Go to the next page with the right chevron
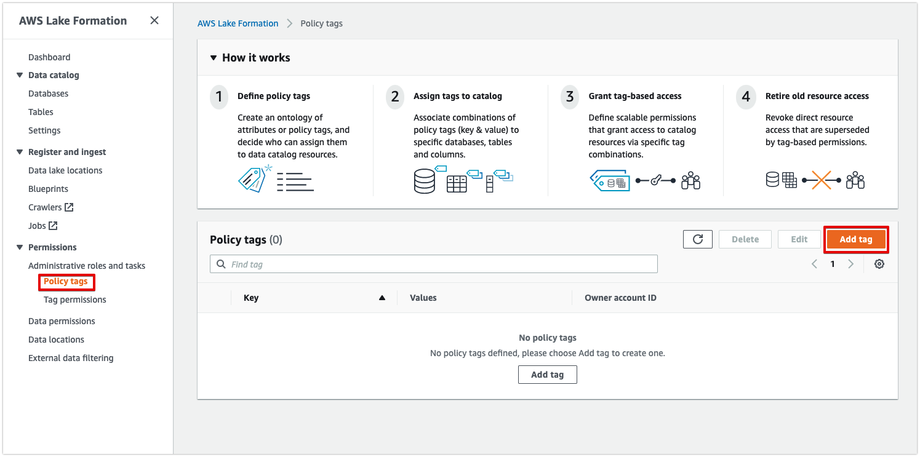920x457 pixels. tap(851, 263)
